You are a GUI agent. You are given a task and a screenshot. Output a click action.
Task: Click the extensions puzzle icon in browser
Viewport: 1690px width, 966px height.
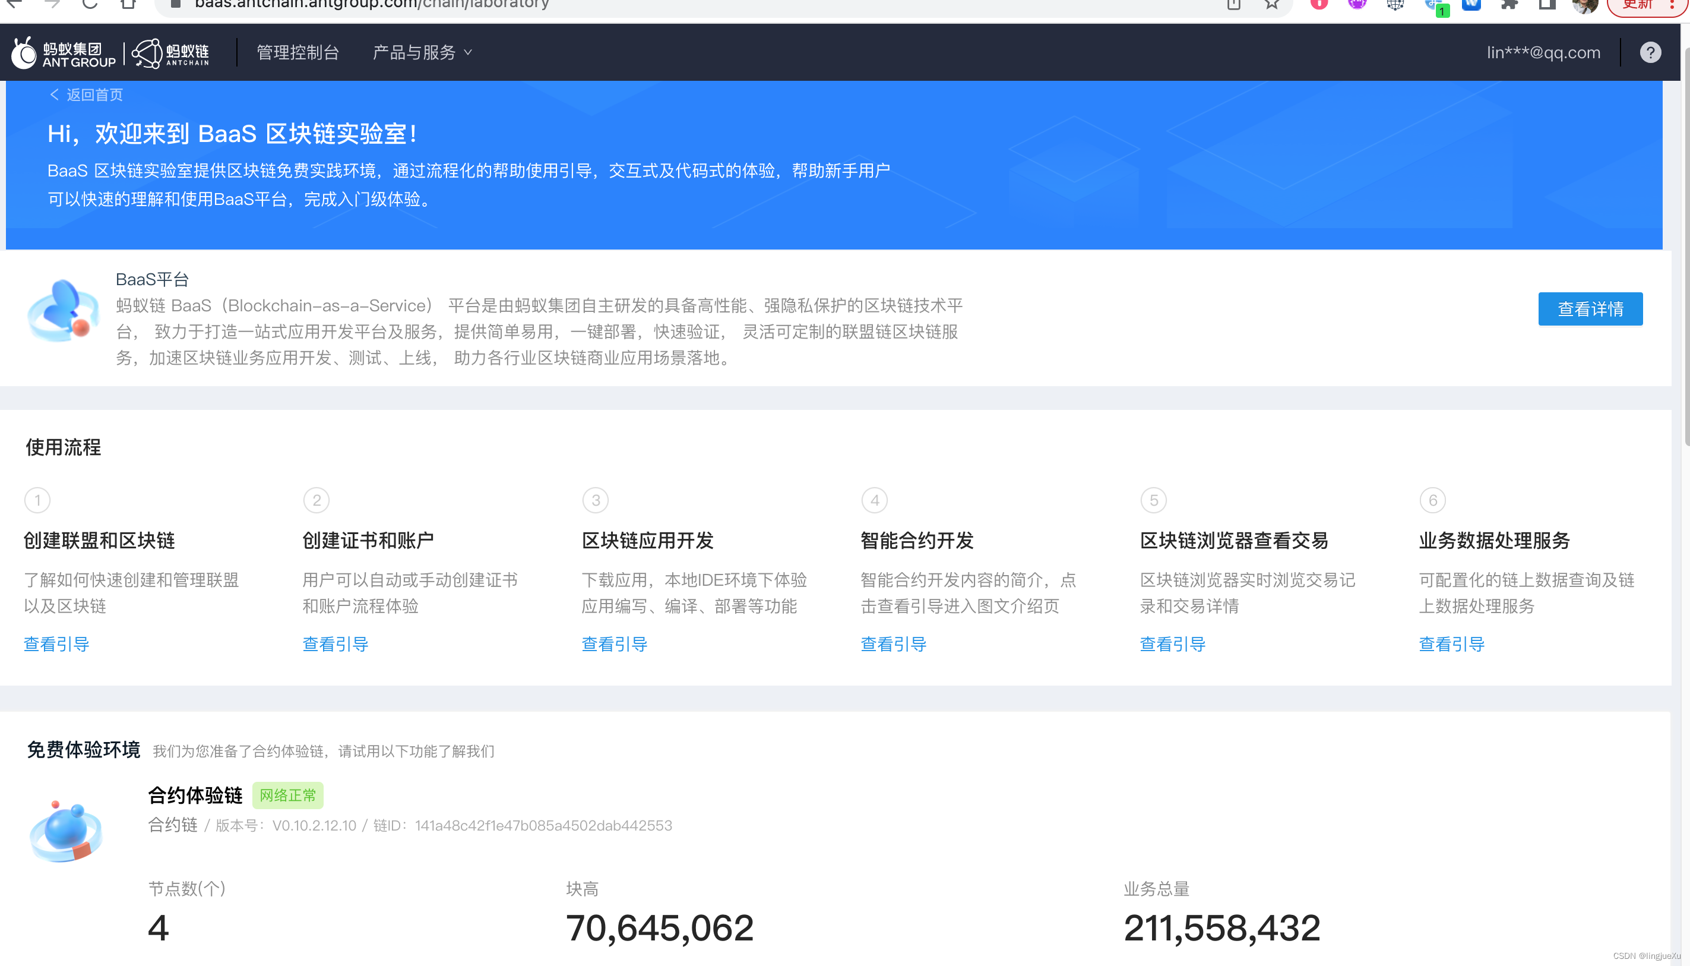click(x=1509, y=4)
